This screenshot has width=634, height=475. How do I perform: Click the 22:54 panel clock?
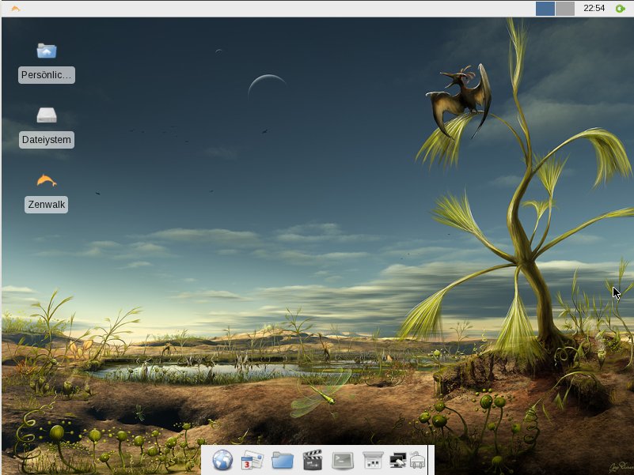click(x=594, y=8)
